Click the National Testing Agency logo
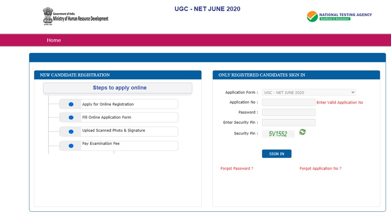 point(339,16)
